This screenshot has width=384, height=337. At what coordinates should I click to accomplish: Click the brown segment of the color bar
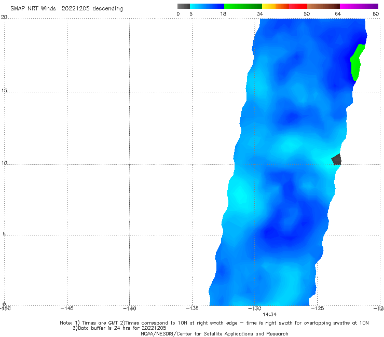(323, 6)
